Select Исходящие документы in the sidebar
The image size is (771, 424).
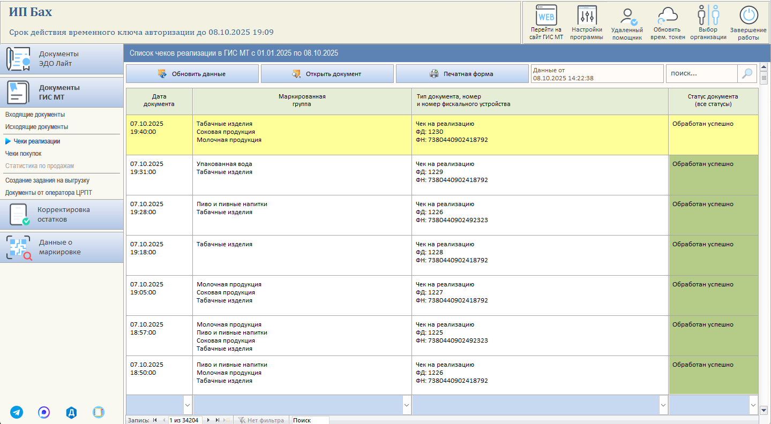(36, 127)
